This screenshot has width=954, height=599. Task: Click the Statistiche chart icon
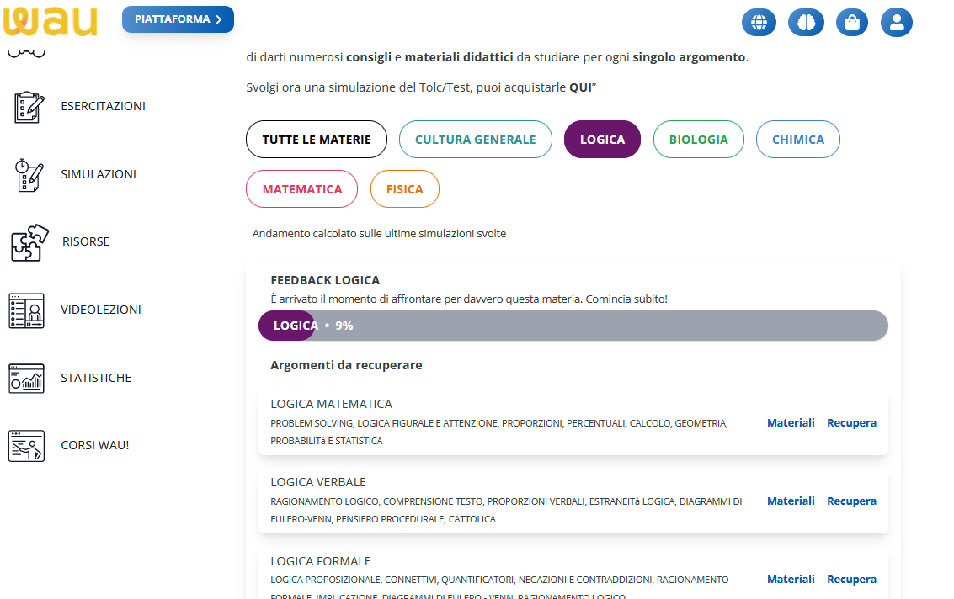tap(26, 379)
